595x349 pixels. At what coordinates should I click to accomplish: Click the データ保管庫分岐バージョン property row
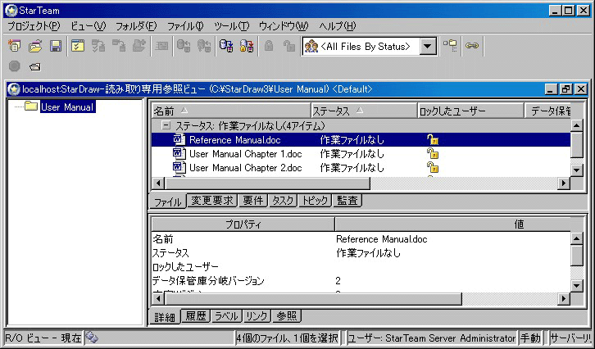361,281
